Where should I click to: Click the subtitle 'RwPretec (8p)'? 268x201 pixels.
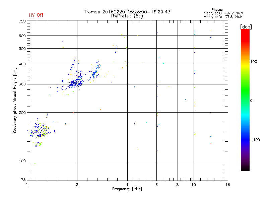(127, 16)
